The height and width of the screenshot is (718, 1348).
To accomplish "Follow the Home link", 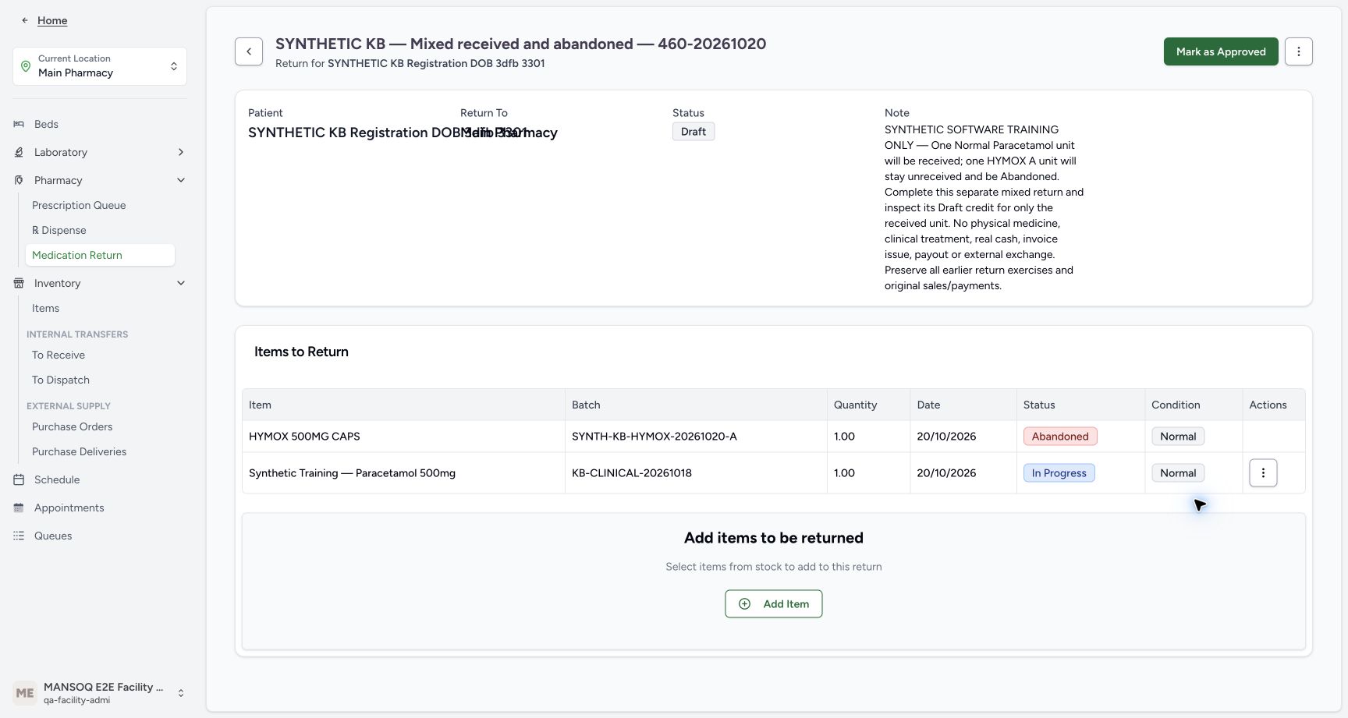I will (52, 20).
